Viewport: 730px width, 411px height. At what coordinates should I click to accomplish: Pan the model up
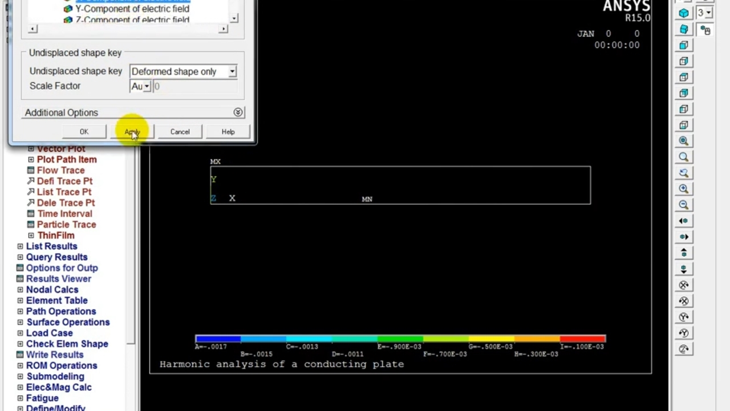pyautogui.click(x=684, y=253)
